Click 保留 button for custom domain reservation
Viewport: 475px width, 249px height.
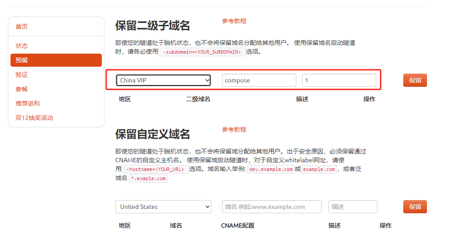tap(415, 207)
